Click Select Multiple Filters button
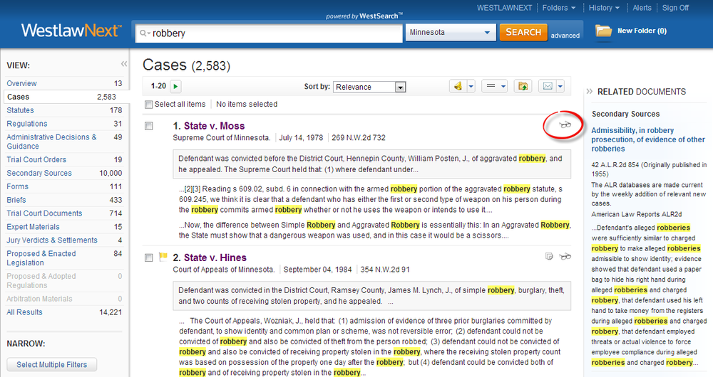Screen dimensions: 713x377 pyautogui.click(x=52, y=365)
